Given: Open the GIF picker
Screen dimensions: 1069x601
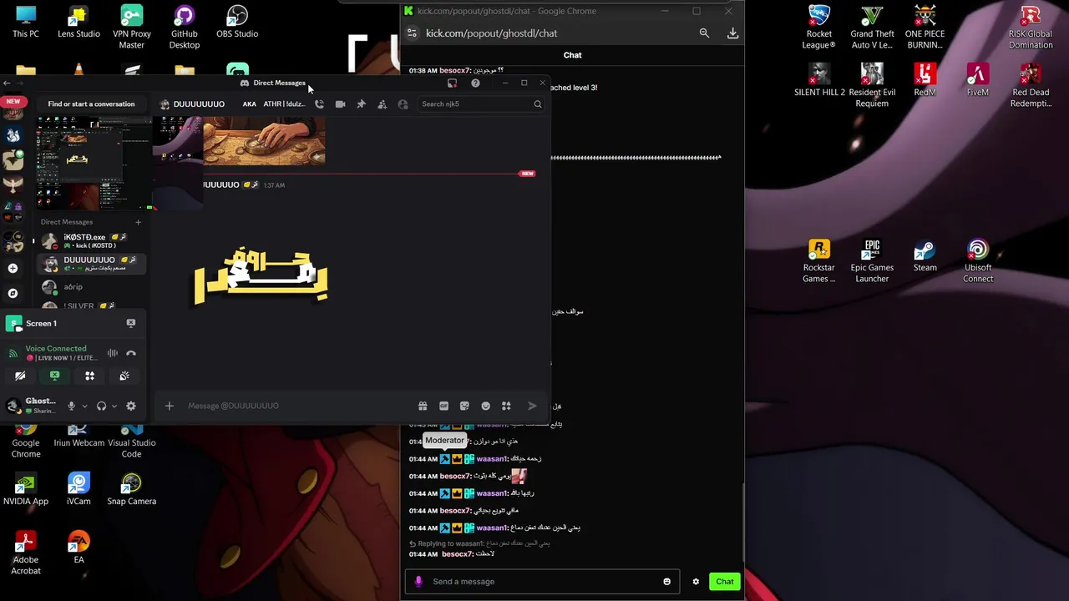Looking at the screenshot, I should click(x=443, y=406).
